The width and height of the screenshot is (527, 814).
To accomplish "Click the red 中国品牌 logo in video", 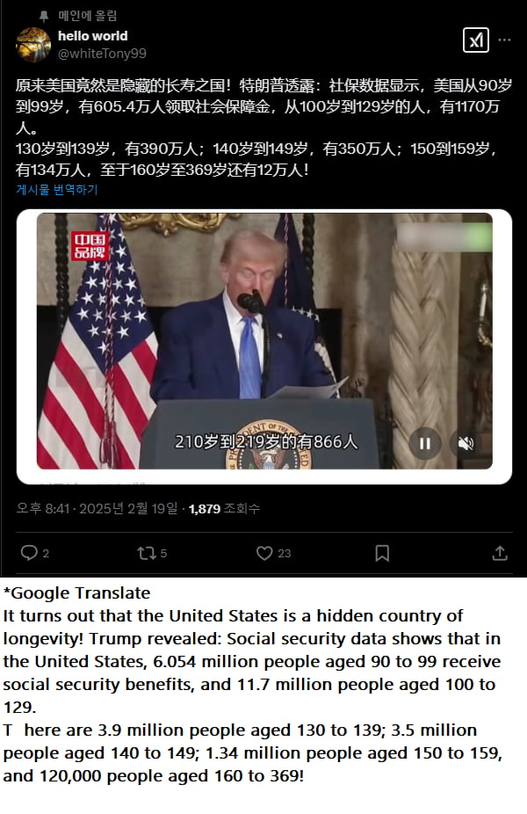I will tap(90, 246).
